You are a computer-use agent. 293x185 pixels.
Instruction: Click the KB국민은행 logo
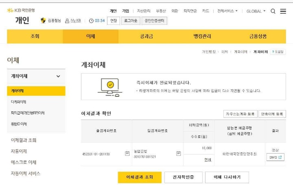click(x=21, y=10)
